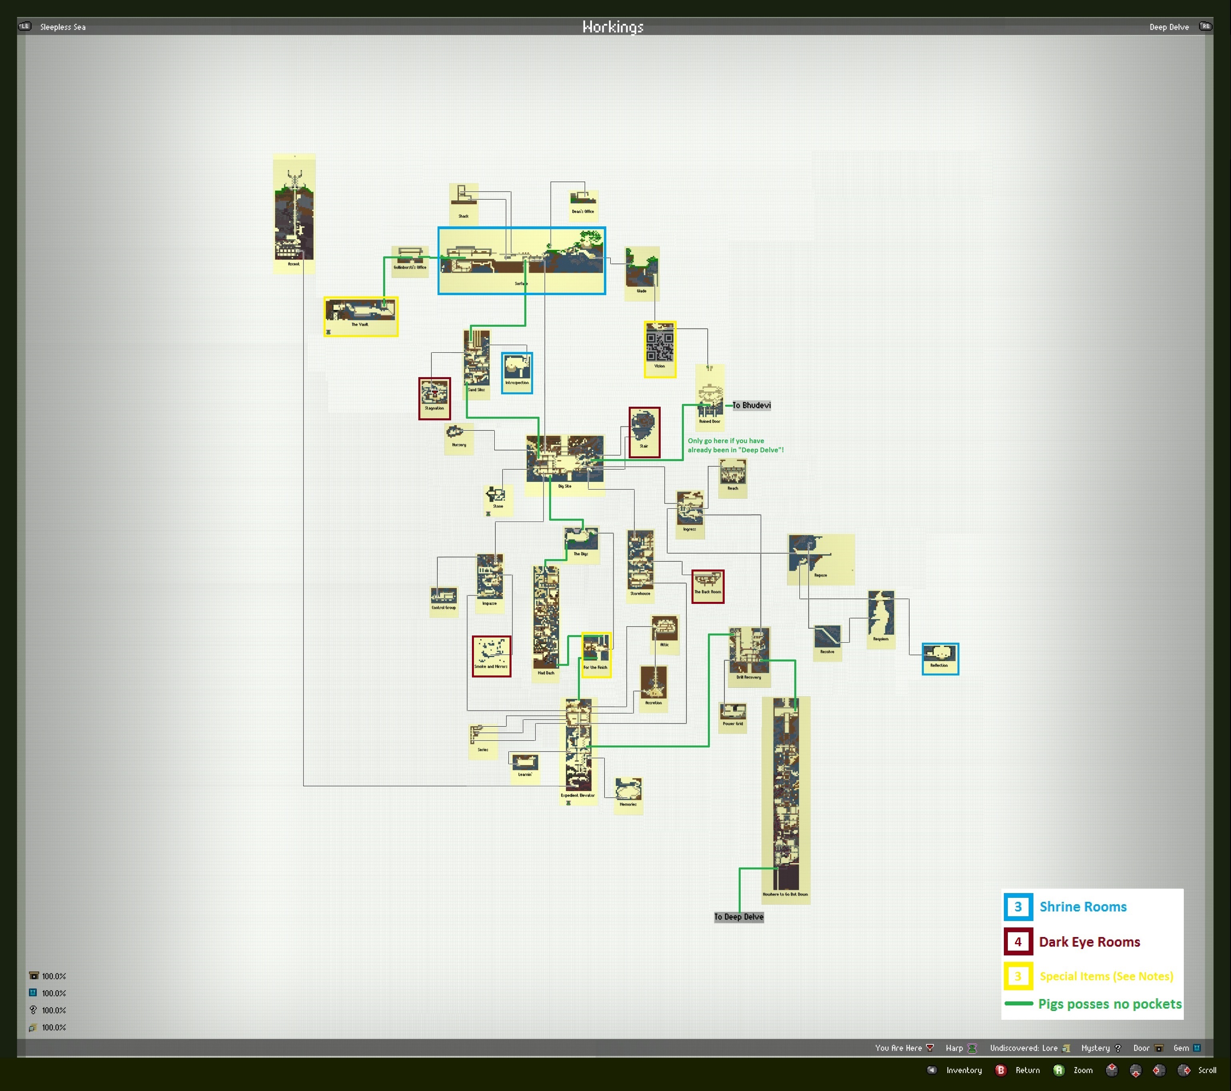Image resolution: width=1231 pixels, height=1091 pixels.
Task: Select the Surface room on the map
Action: 522,261
